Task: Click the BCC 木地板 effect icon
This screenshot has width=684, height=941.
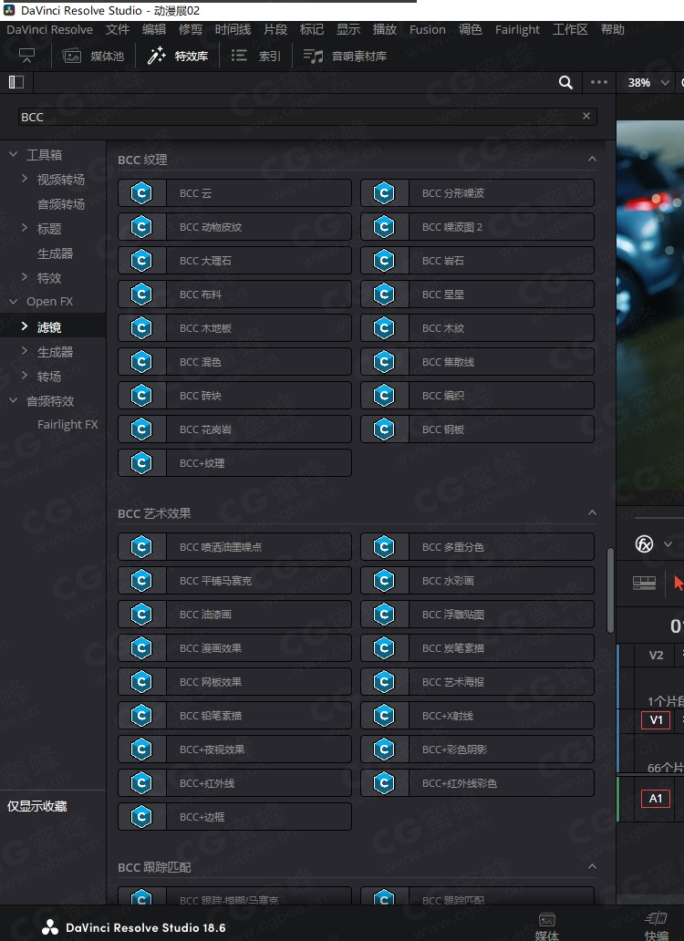Action: point(141,327)
